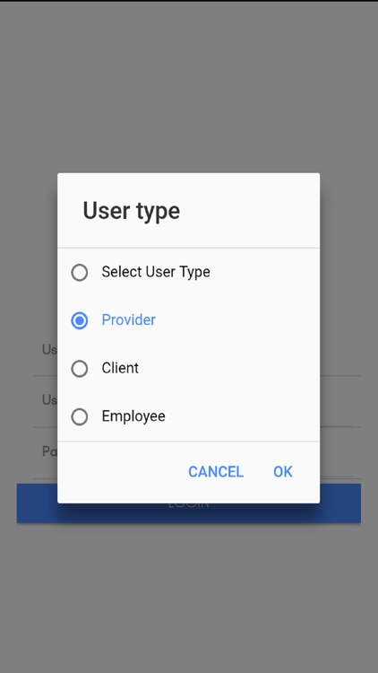Pick the Employee radio button circle
The width and height of the screenshot is (378, 673).
[x=80, y=416]
